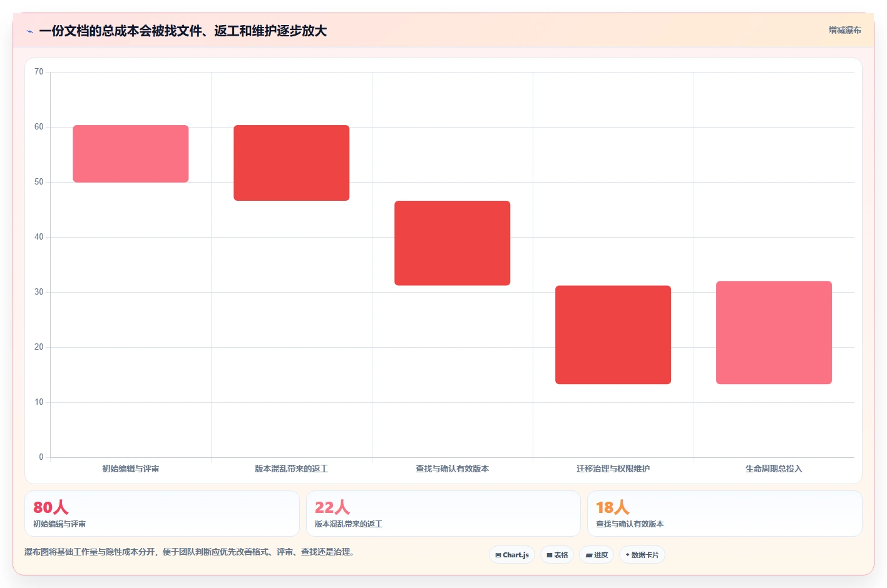This screenshot has height=588, width=887.
Task: Select the Chart.js pill button
Action: pos(512,555)
